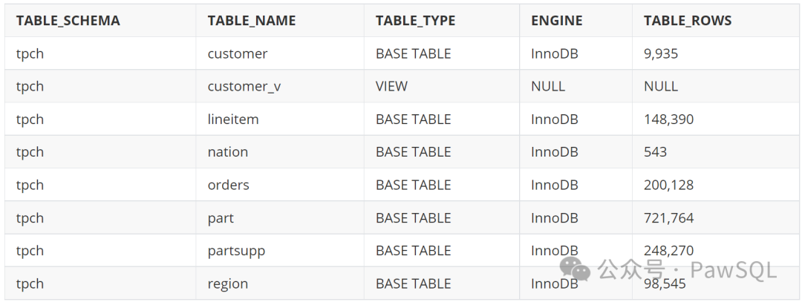Select the 721,764 row count cell
This screenshot has width=802, height=302.
[x=668, y=218]
